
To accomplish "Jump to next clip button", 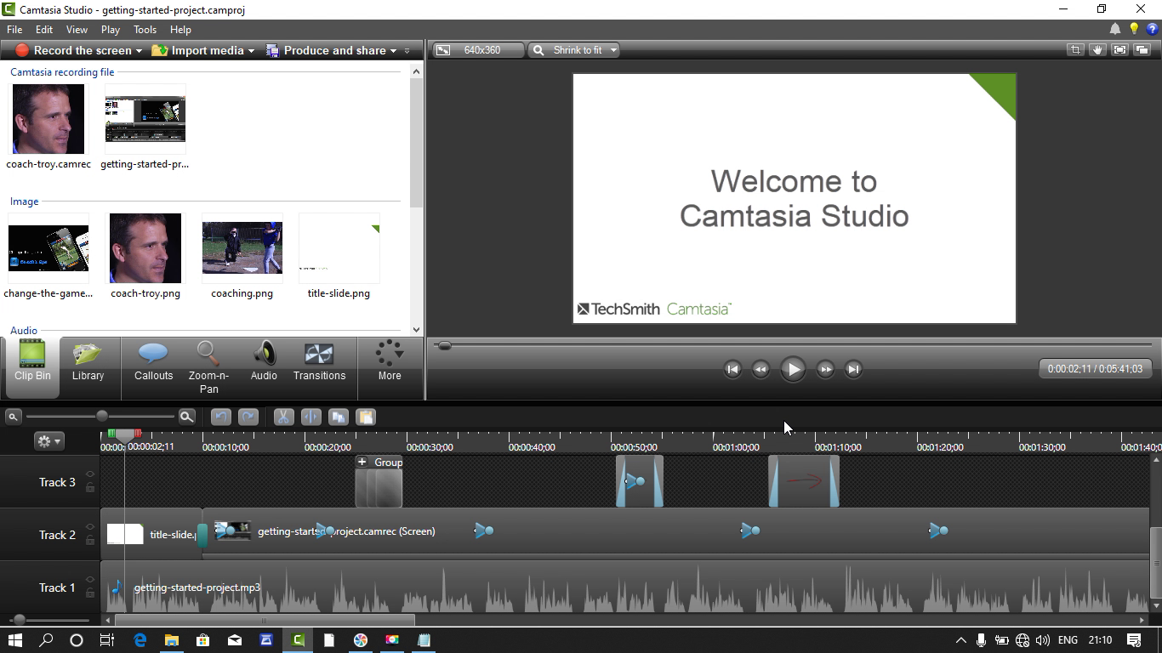I will coord(853,369).
